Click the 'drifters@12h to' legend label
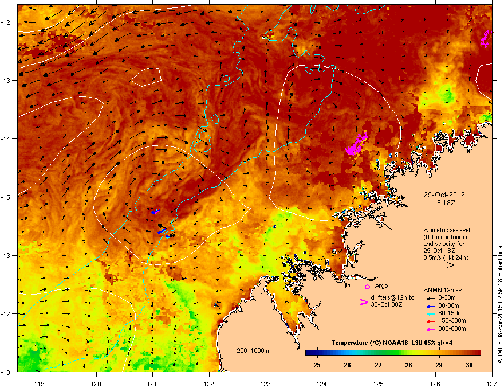 click(x=392, y=298)
